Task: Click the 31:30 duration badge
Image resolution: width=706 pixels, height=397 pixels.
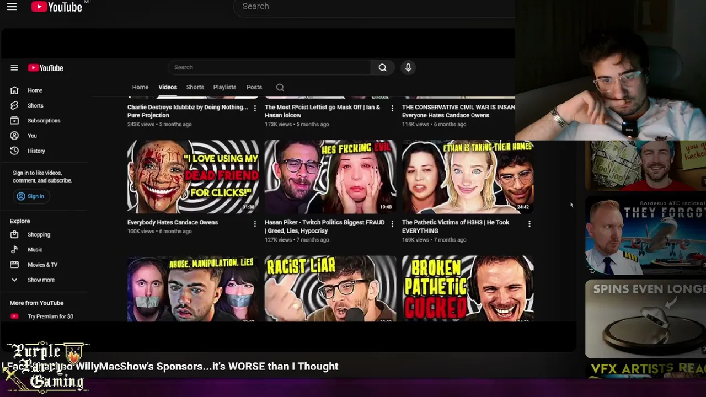Action: [x=249, y=207]
